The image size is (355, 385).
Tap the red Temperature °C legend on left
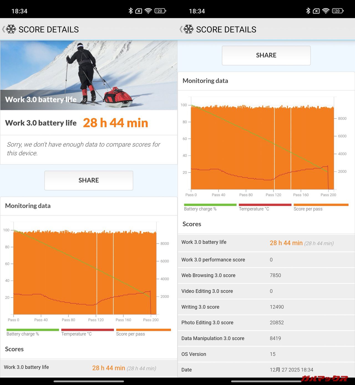pyautogui.click(x=87, y=332)
